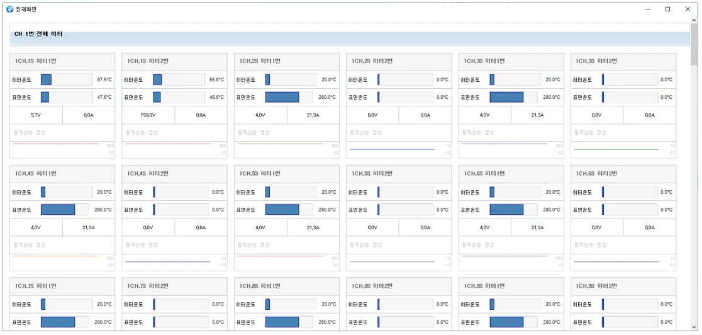Select the '1CH,6S 히터1번' card title

pyautogui.click(x=484, y=174)
